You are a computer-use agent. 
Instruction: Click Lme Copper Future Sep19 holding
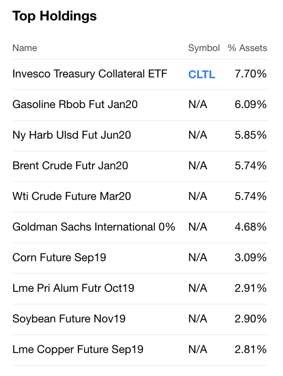78,349
